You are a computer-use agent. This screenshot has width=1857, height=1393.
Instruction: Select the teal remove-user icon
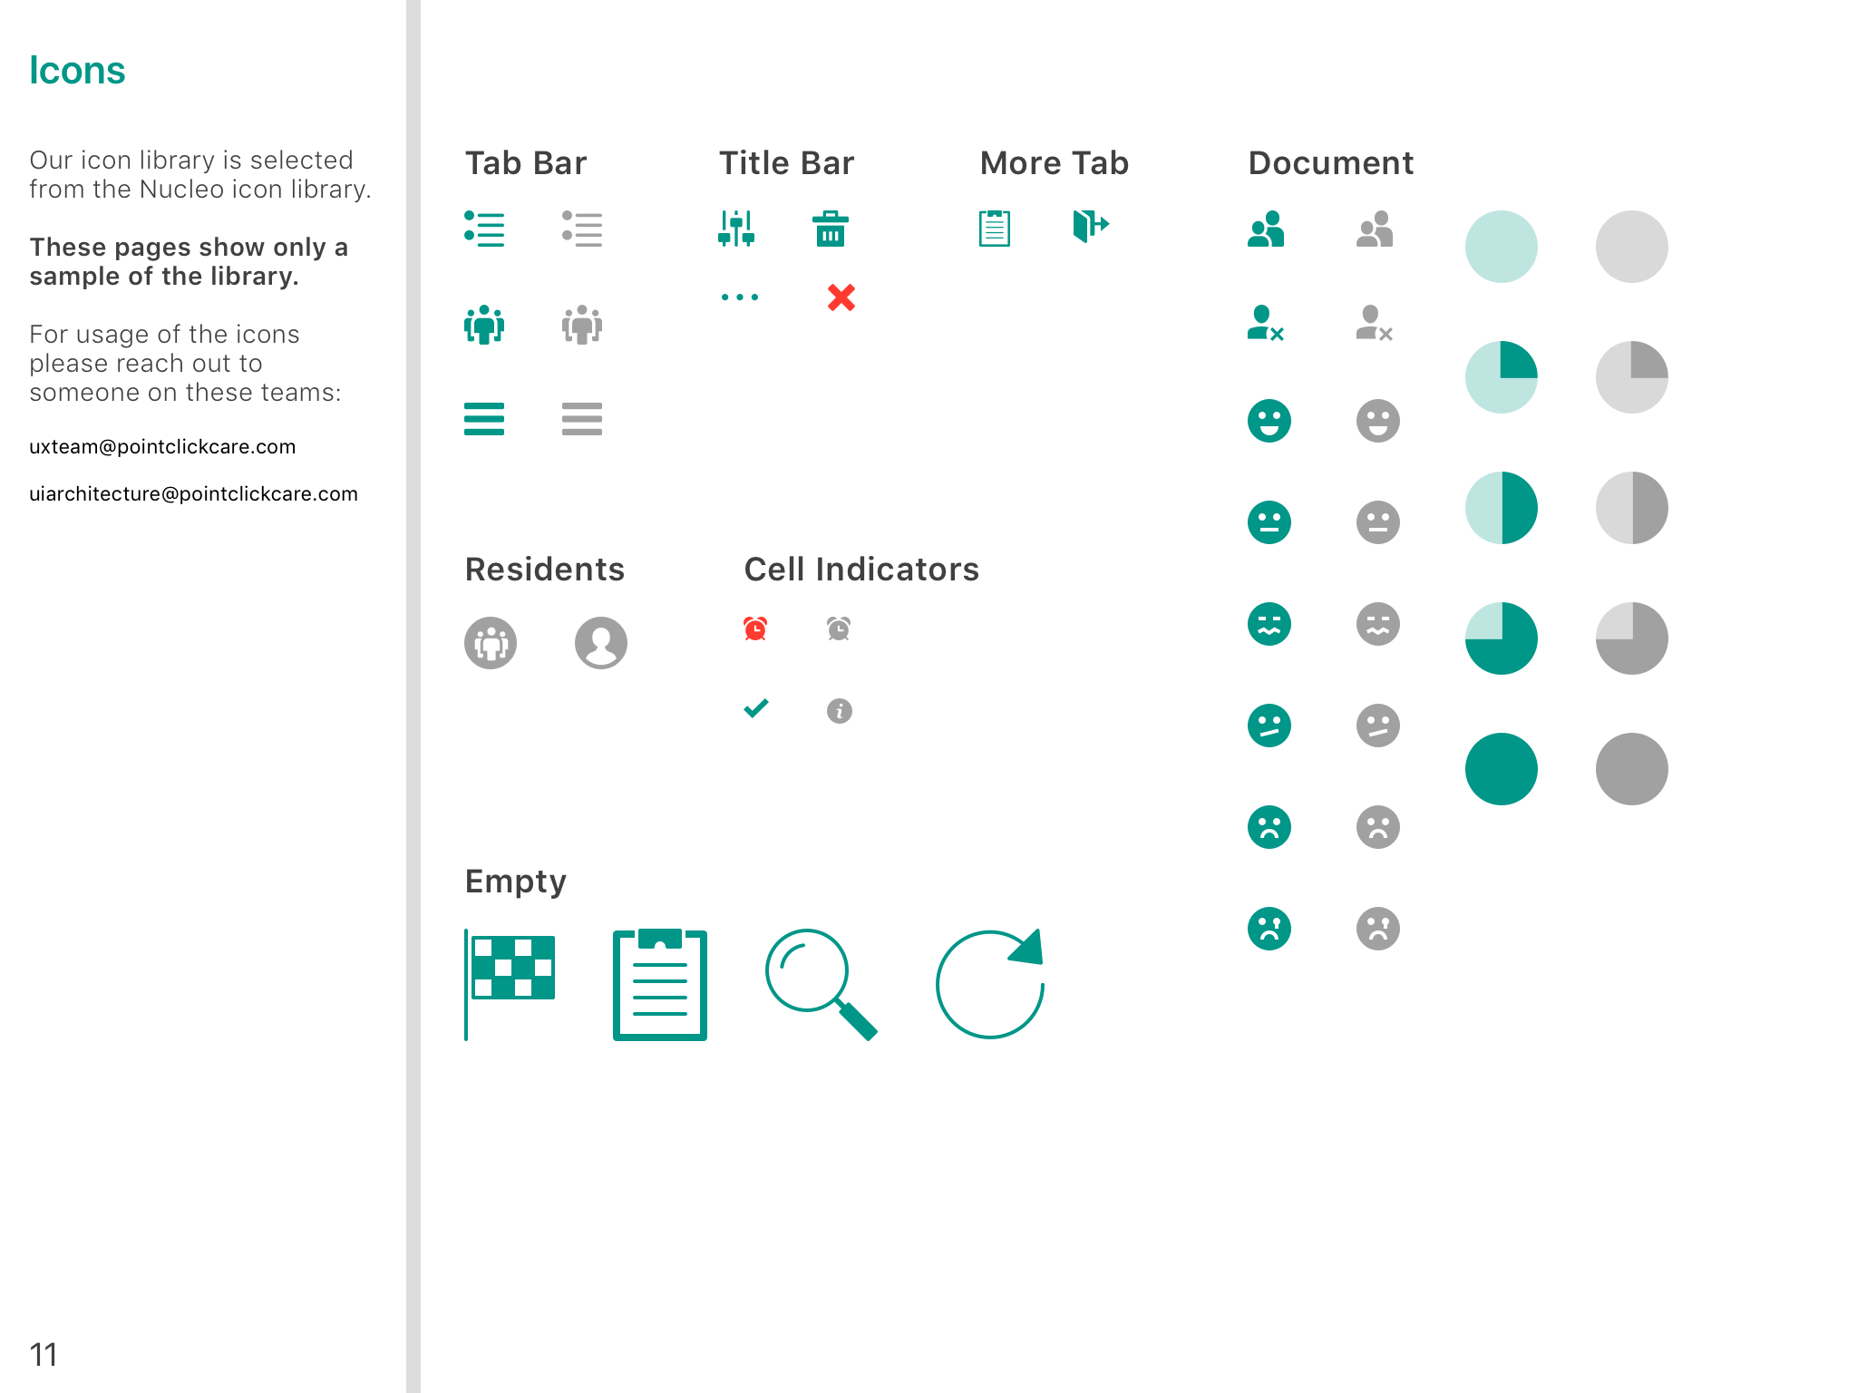(1266, 323)
